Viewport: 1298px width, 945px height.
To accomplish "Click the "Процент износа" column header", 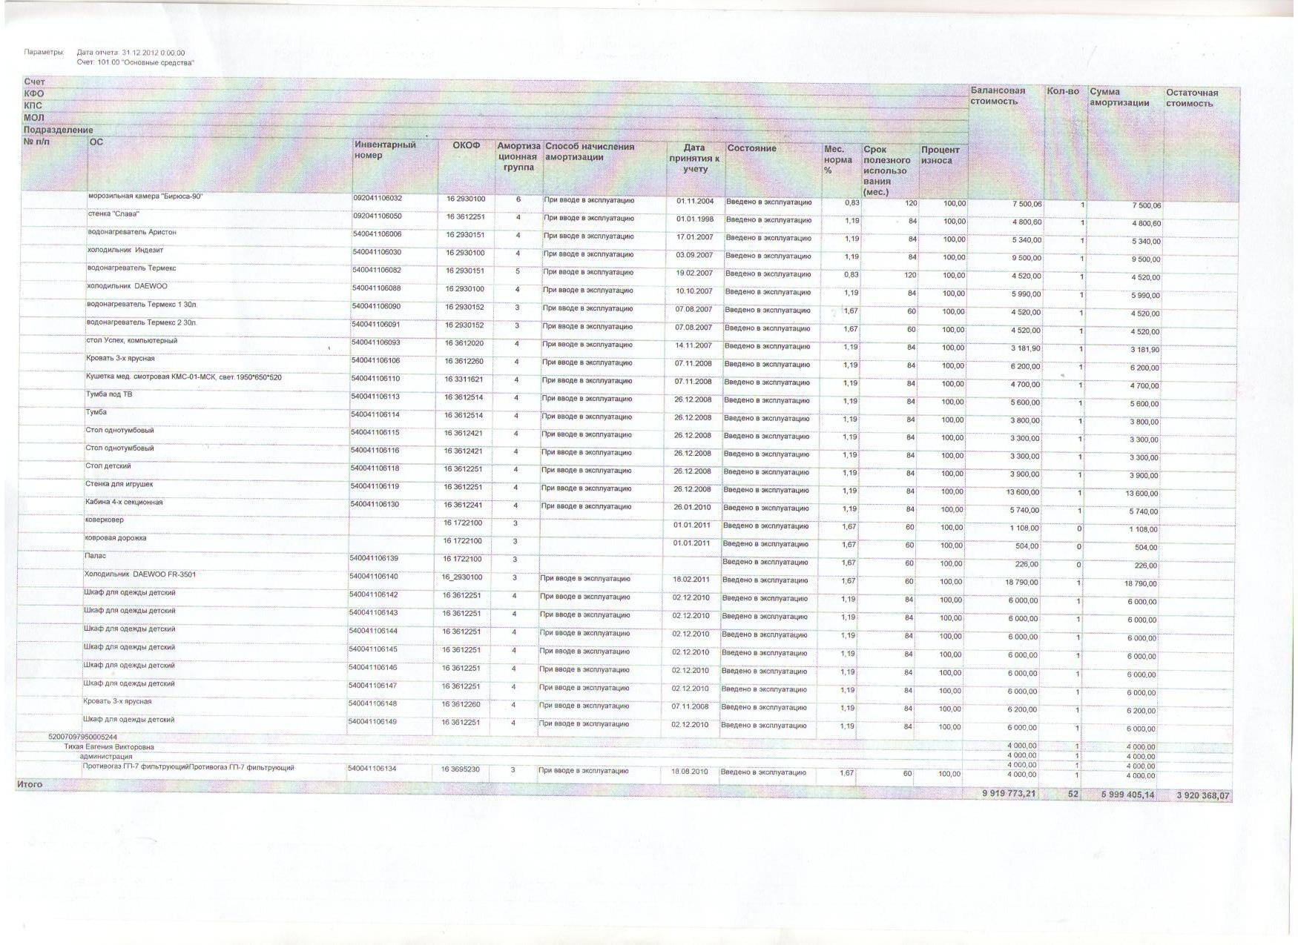I will click(x=940, y=155).
